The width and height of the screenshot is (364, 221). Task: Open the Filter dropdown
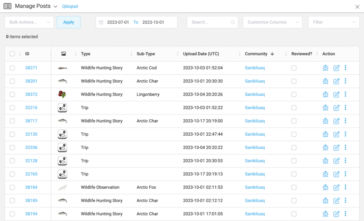pos(333,22)
